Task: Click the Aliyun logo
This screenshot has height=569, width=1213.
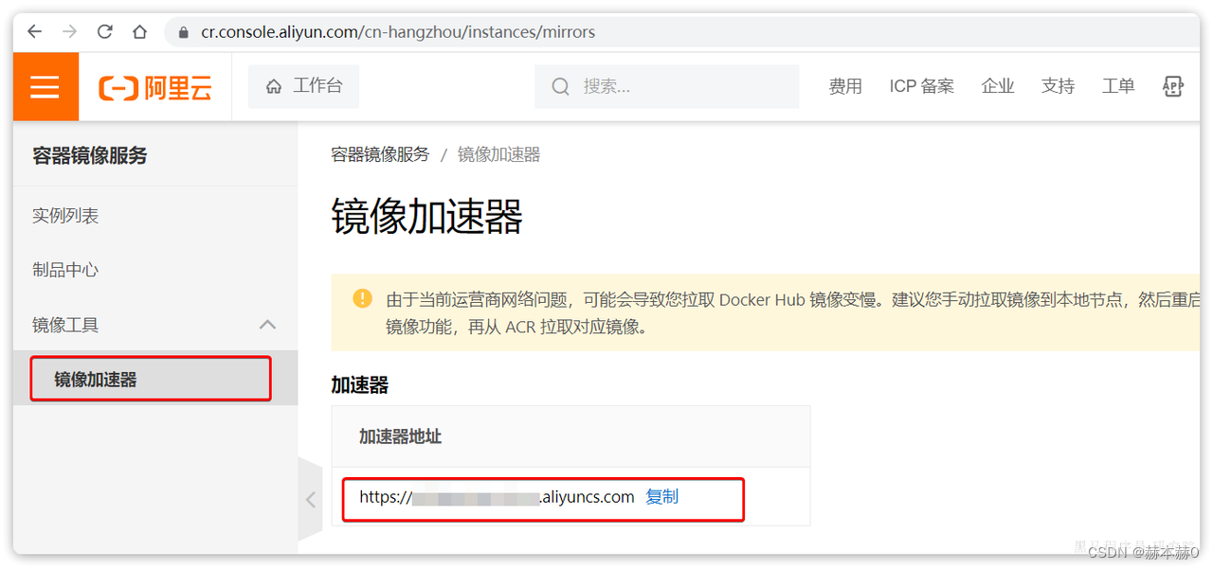Action: pyautogui.click(x=155, y=88)
